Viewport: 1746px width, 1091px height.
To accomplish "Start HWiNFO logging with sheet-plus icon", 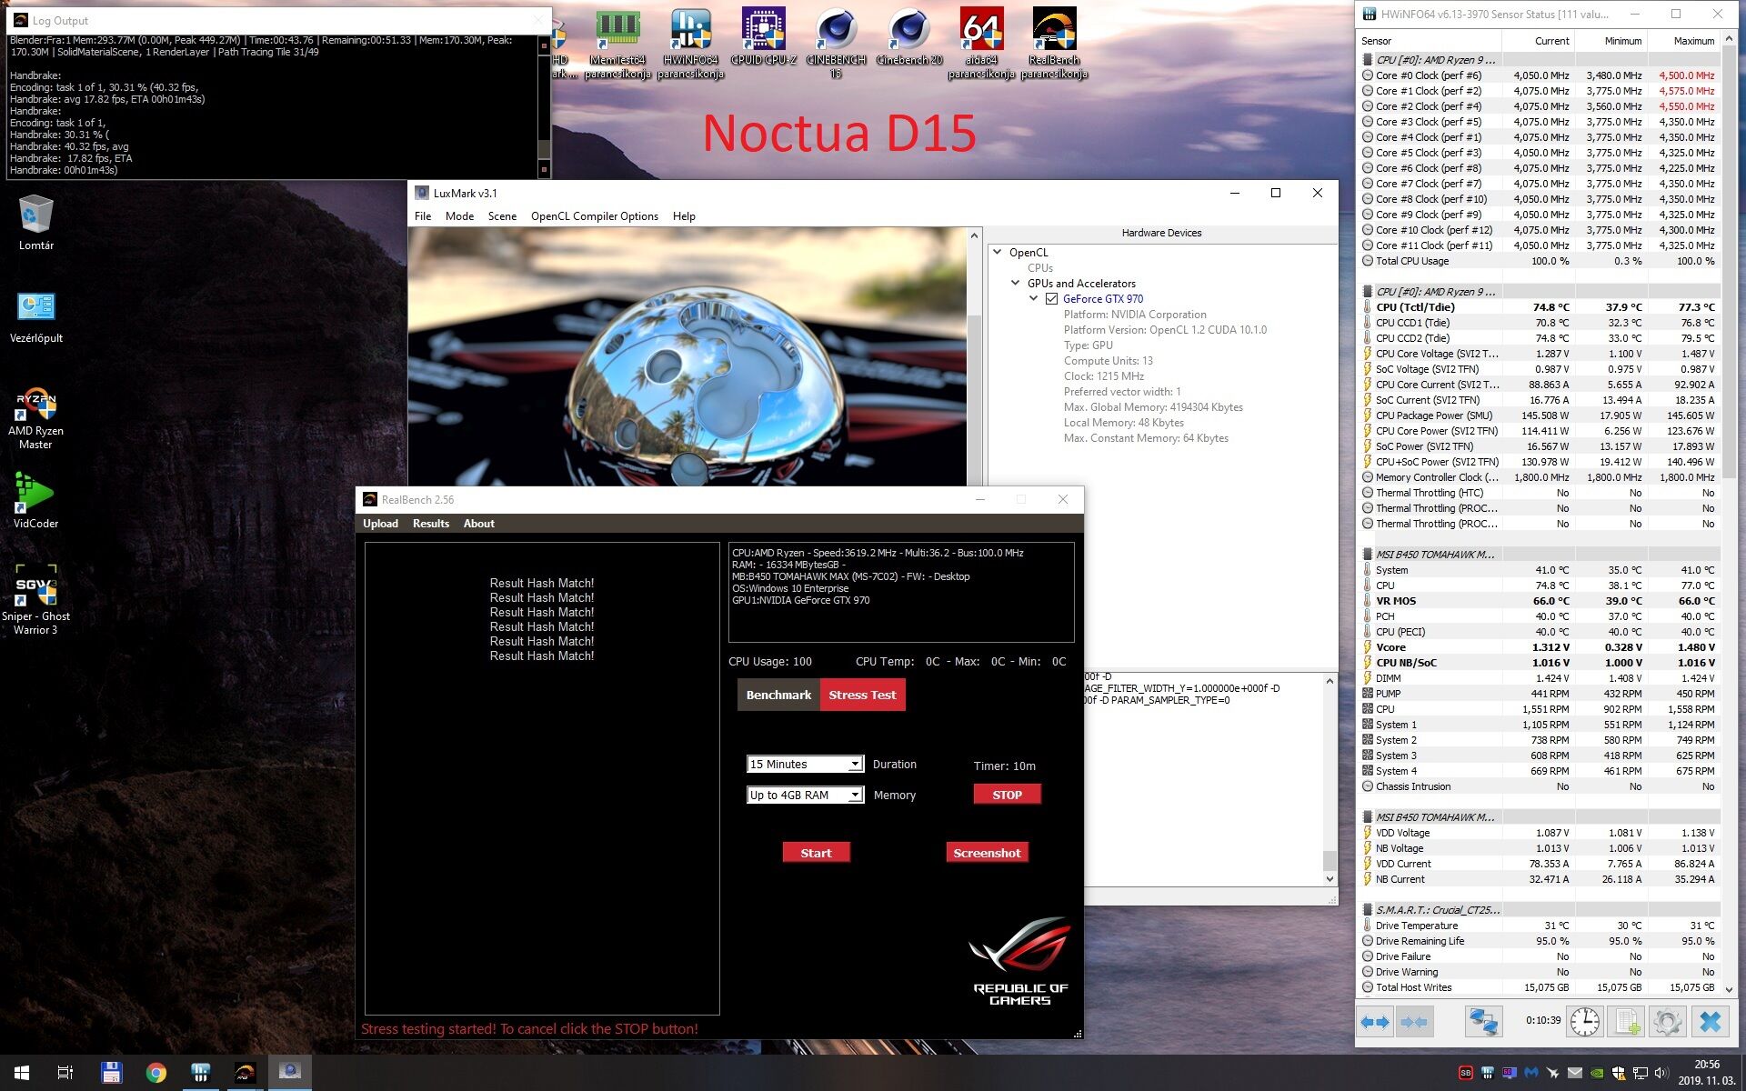I will click(x=1626, y=1022).
